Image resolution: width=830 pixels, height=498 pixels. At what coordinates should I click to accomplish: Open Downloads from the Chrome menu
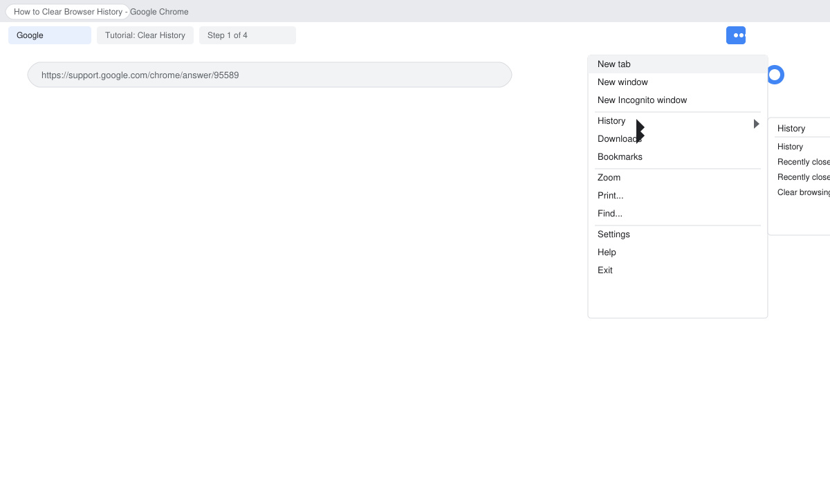pos(678,139)
